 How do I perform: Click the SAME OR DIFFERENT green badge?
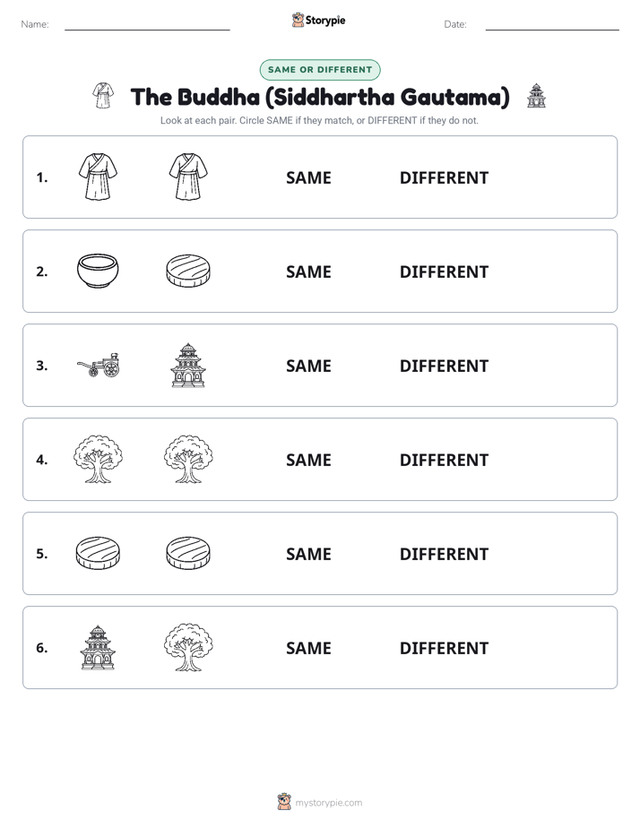click(x=320, y=70)
